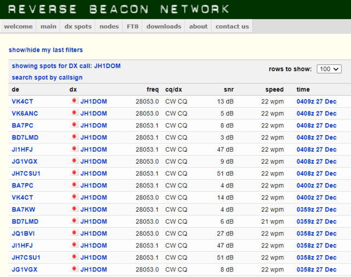Click the time column header

coord(303,90)
